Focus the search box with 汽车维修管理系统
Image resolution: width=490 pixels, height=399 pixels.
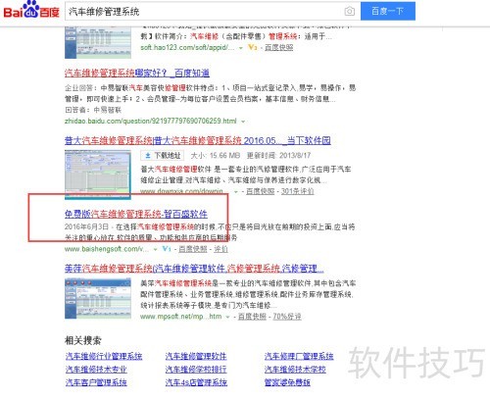click(x=204, y=12)
